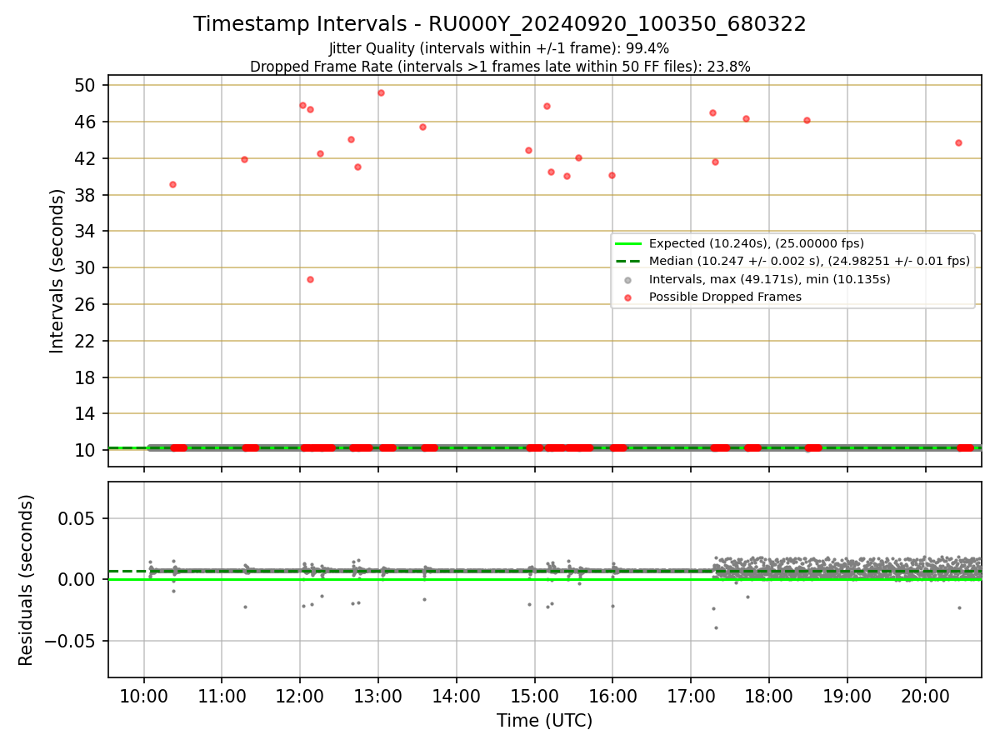1000x750 pixels.
Task: Select the Jitter Quality 99.4% subtitle
Action: tap(499, 48)
